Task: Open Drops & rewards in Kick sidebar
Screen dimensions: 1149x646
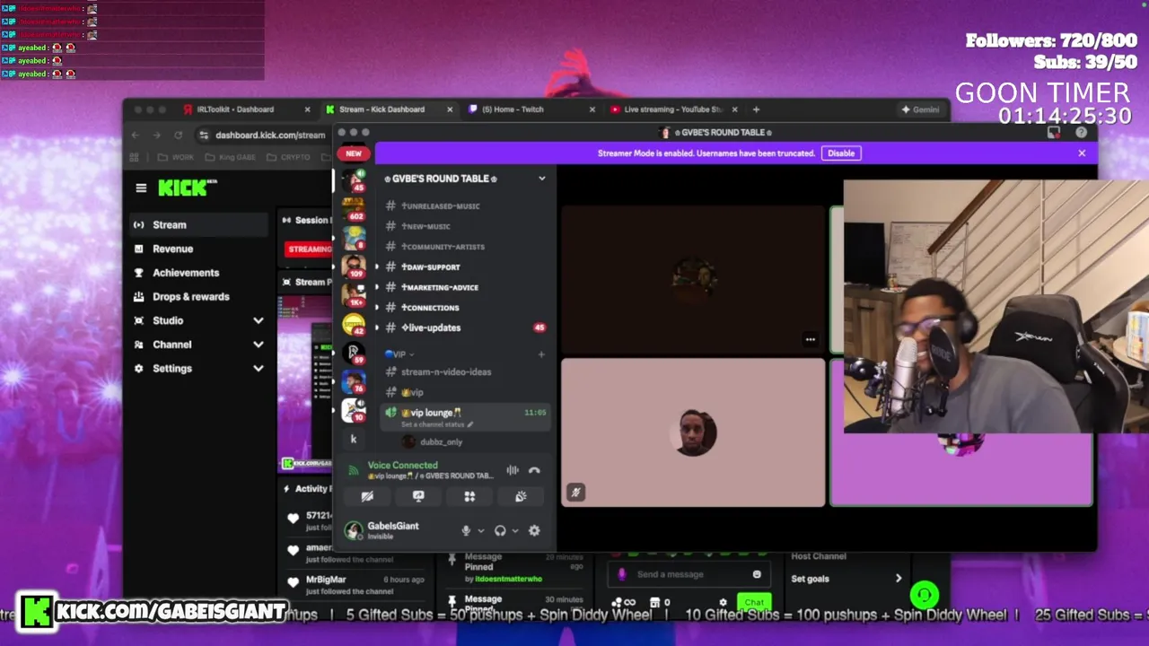Action: 199,297
